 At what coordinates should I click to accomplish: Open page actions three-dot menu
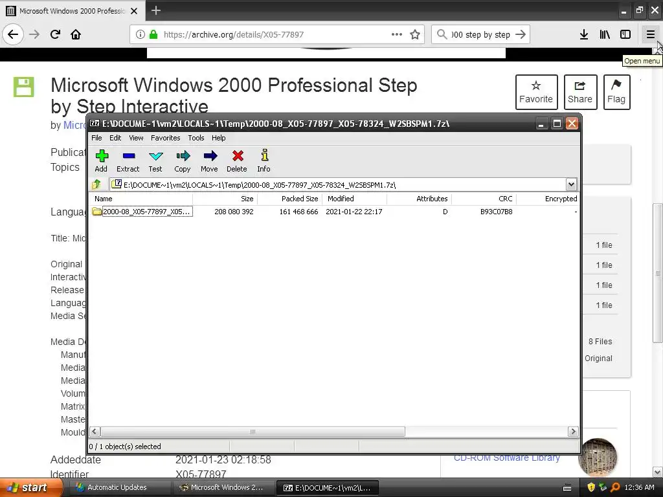click(x=397, y=34)
